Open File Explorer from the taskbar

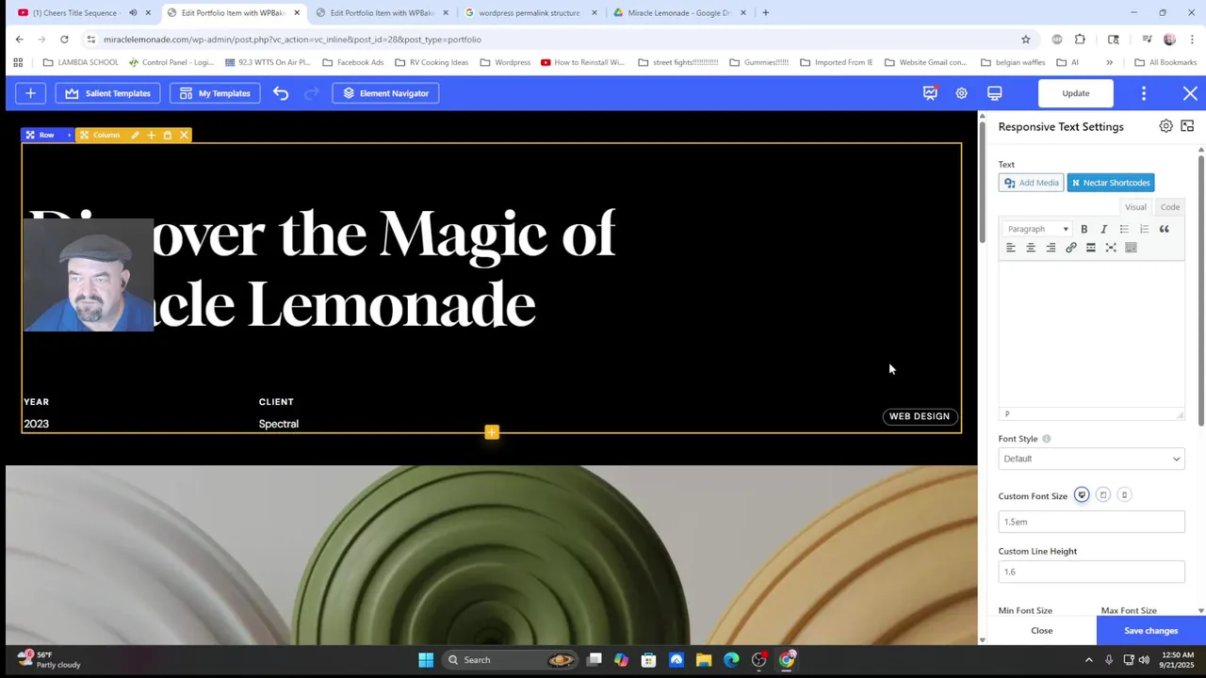point(704,660)
